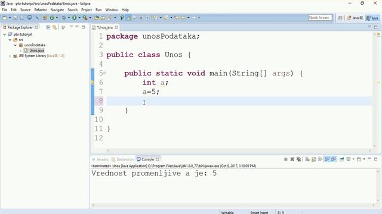Screen dimensions: 382x214
Task: Open the File menu
Action: [x=4, y=10]
